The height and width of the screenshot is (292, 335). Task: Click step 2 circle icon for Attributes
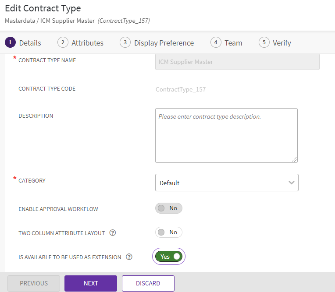(x=63, y=42)
